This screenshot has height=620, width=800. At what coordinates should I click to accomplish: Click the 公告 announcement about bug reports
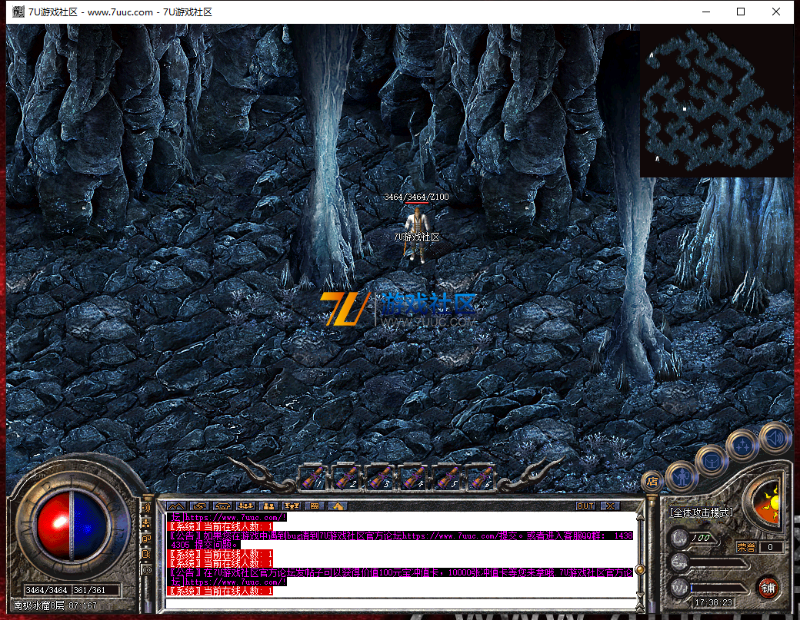point(401,540)
